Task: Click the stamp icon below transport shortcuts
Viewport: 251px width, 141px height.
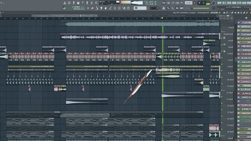Action: [164, 8]
